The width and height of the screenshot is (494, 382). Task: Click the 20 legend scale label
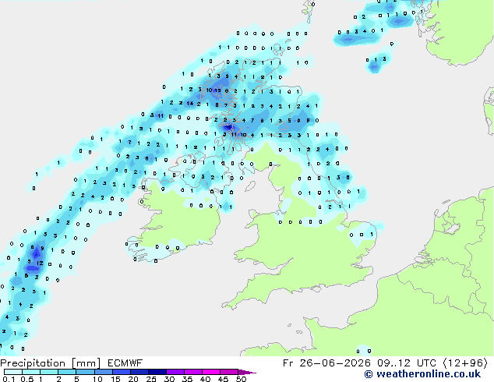[133, 379]
